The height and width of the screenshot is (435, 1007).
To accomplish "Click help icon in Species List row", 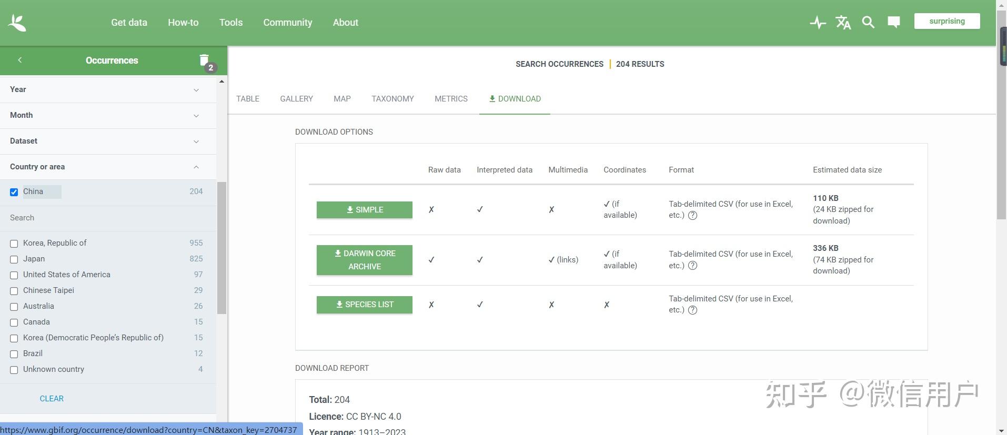I will (693, 310).
